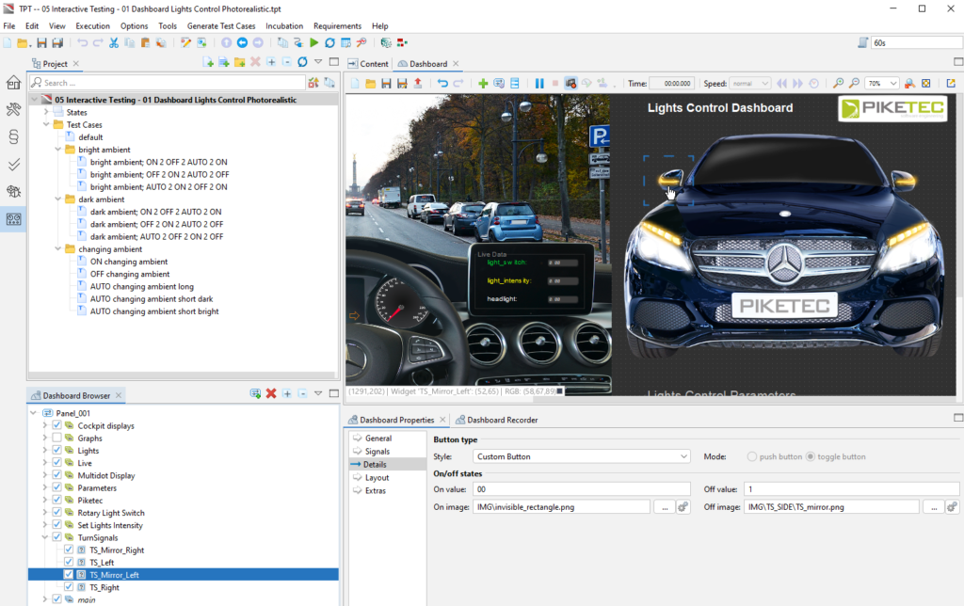Click the On value input field
The image size is (964, 606).
pyautogui.click(x=582, y=489)
